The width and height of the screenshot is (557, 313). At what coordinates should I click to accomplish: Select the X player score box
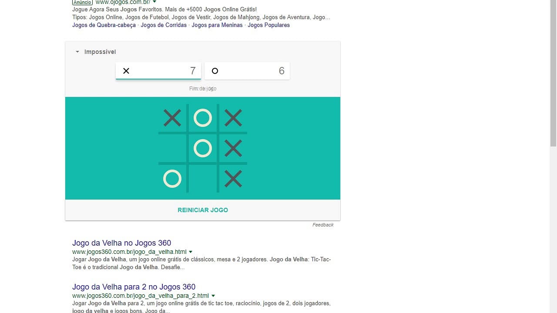pyautogui.click(x=158, y=71)
